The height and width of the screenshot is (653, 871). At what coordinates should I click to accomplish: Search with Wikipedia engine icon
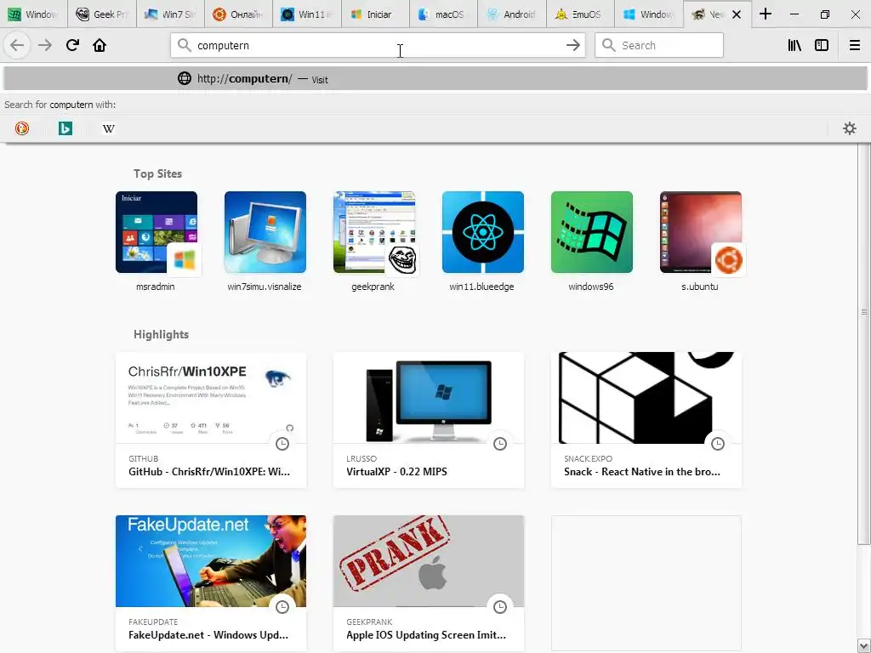(x=109, y=129)
